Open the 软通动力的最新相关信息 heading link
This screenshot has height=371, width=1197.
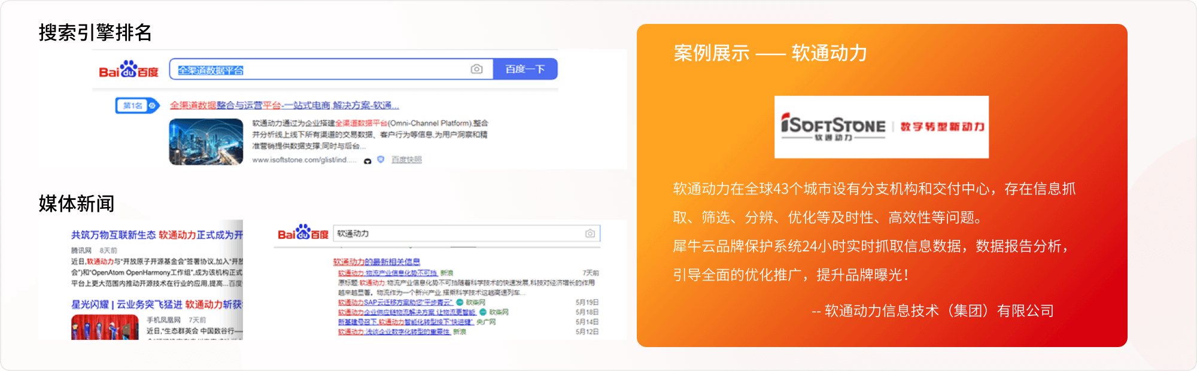tap(376, 262)
